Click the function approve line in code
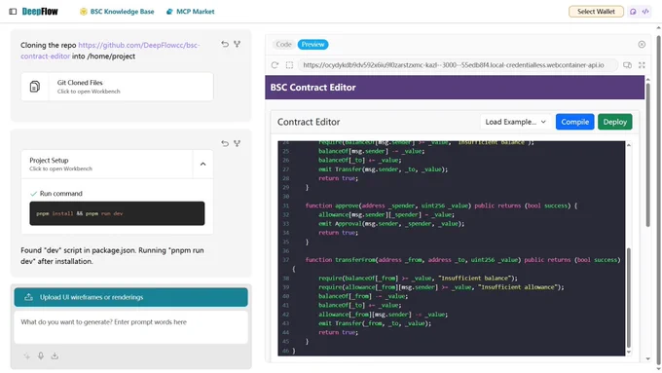 [x=441, y=205]
